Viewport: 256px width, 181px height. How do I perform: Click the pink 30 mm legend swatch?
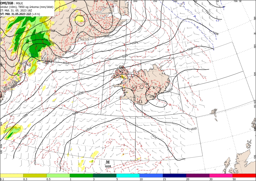tap(221, 175)
